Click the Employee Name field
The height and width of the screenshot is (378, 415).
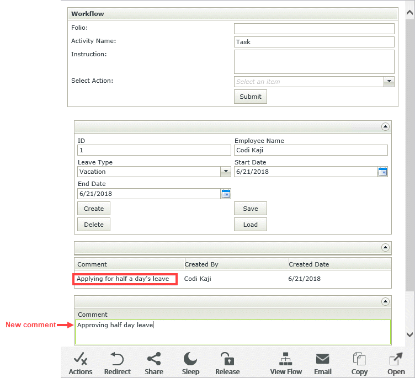coord(311,150)
